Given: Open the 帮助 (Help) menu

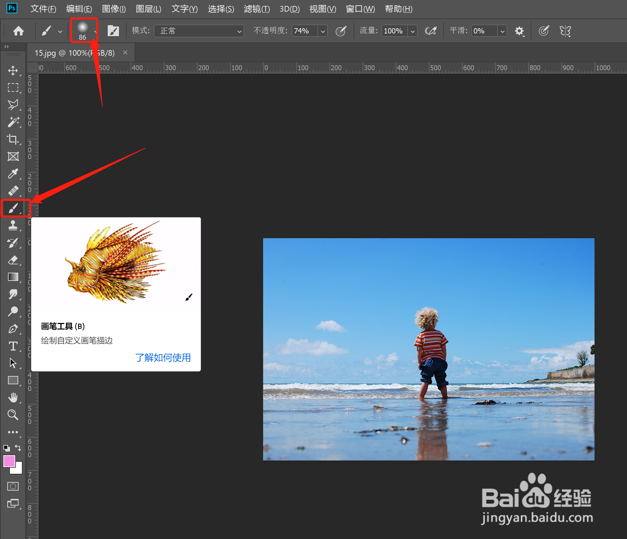Looking at the screenshot, I should 399,9.
